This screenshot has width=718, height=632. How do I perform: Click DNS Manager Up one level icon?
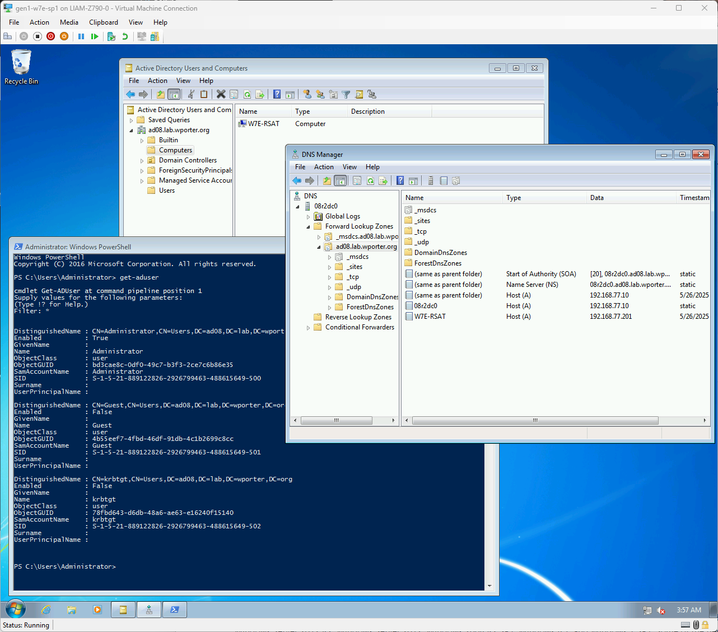327,180
